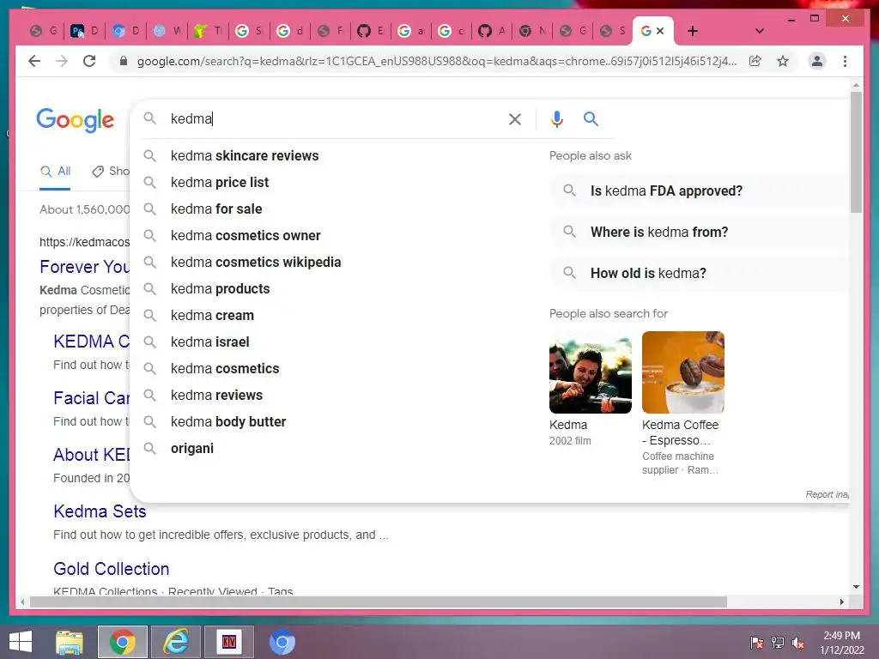Click the vertical scrollbar thumb
This screenshot has height=659, width=879.
coord(856,153)
